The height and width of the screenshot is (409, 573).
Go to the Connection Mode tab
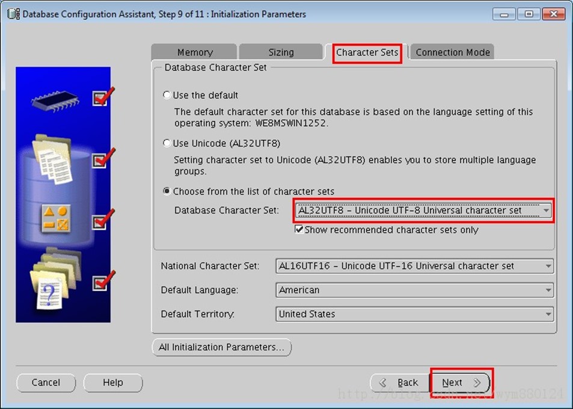coord(452,52)
